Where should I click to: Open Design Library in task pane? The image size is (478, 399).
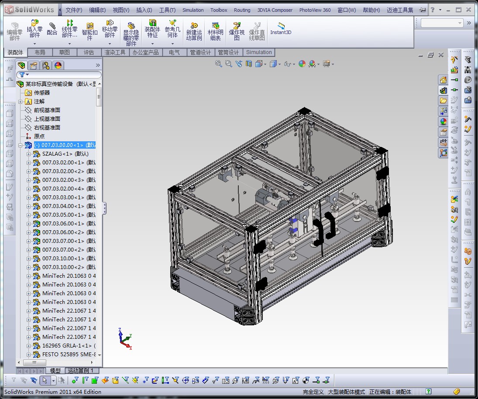click(443, 90)
